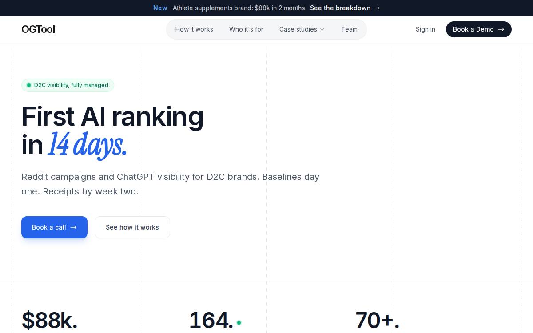This screenshot has width=533, height=333.
Task: Open the See the breakdown link
Action: pos(345,8)
